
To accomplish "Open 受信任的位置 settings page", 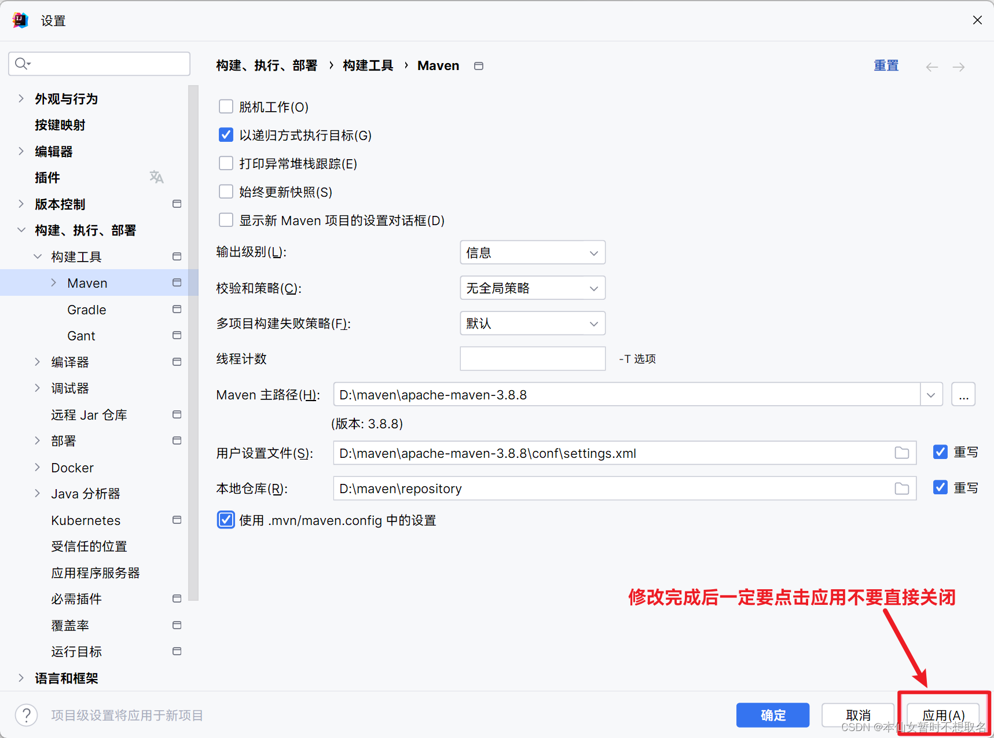I will tap(89, 546).
